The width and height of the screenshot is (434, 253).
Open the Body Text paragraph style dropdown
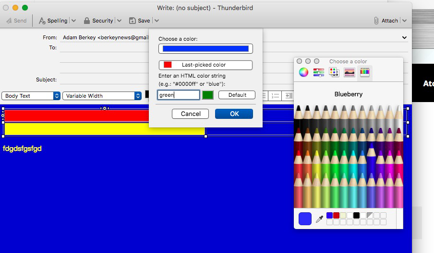32,96
